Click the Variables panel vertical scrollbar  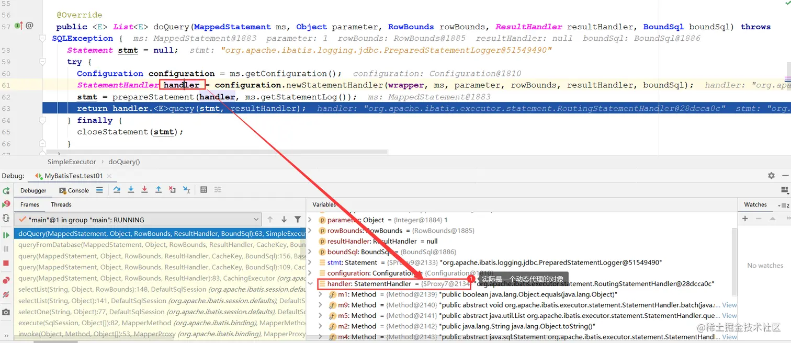(x=735, y=261)
